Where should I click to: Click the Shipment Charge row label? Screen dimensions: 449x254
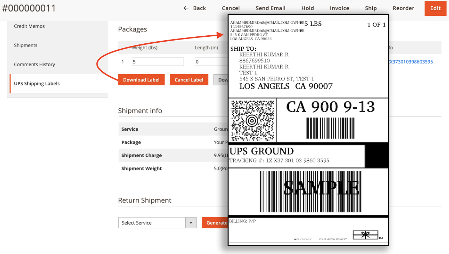[142, 155]
